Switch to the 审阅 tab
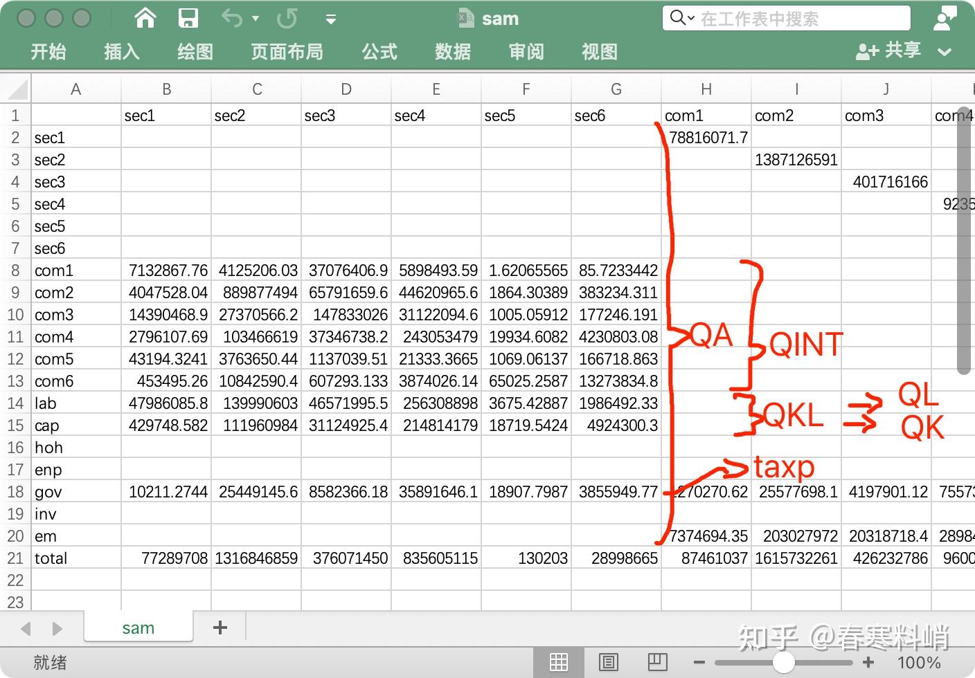Image resolution: width=975 pixels, height=678 pixels. (526, 51)
